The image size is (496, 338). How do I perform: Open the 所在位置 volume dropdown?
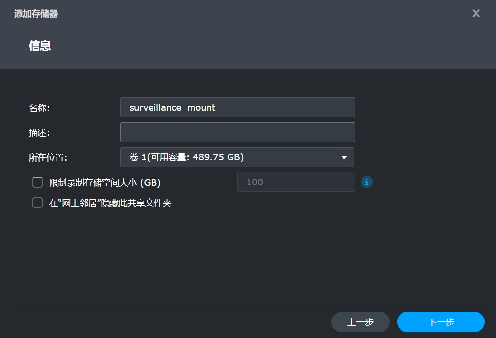click(237, 157)
